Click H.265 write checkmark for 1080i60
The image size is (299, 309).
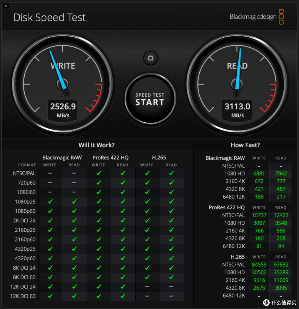(x=147, y=192)
